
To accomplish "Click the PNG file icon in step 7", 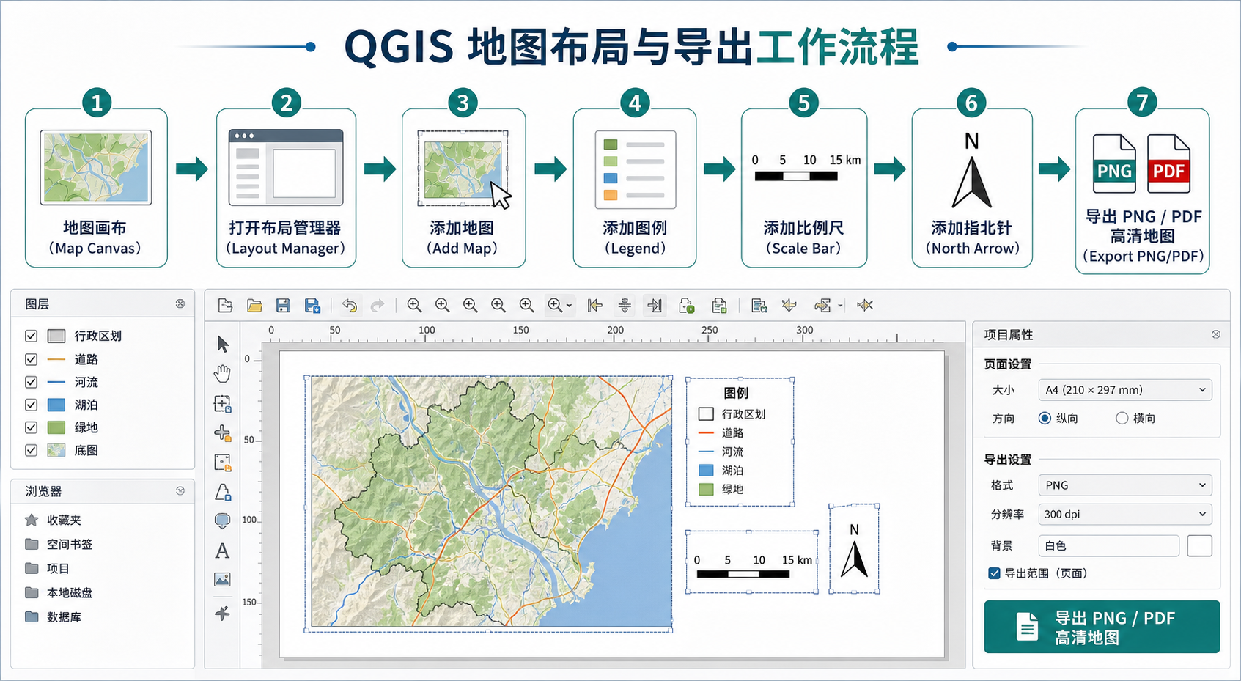I will (x=1114, y=163).
